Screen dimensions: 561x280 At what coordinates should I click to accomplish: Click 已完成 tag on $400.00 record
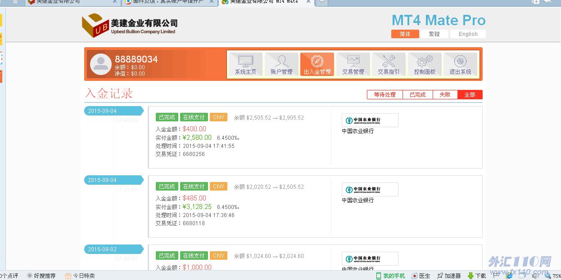tap(167, 117)
